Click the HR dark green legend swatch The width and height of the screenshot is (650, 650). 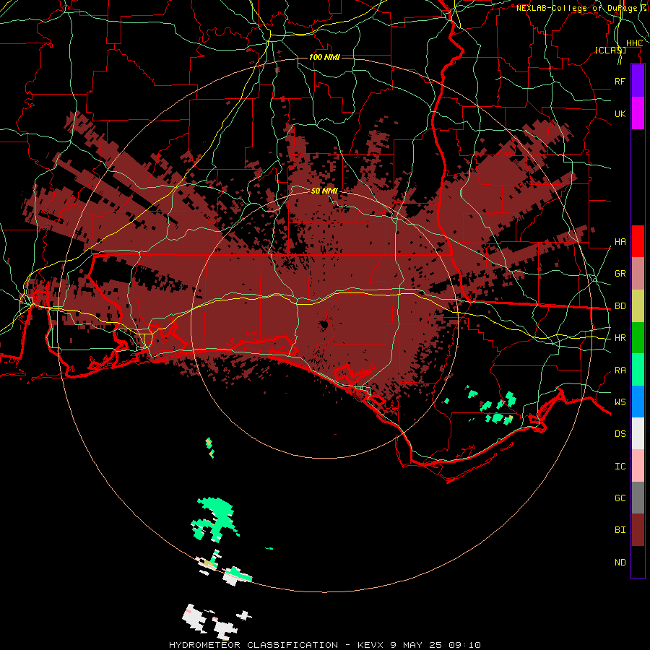click(x=638, y=338)
